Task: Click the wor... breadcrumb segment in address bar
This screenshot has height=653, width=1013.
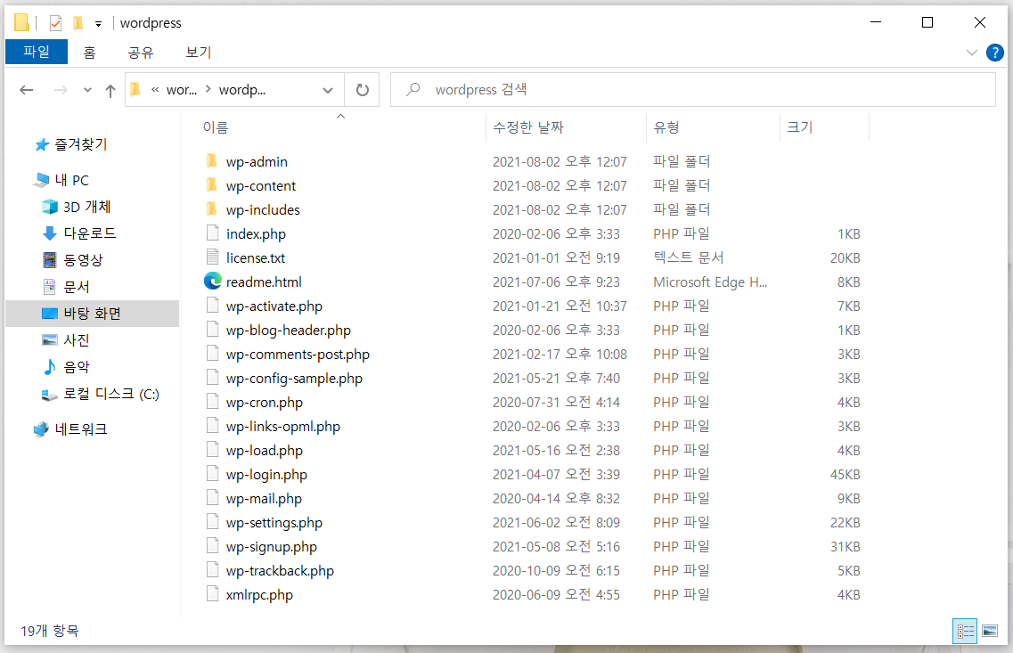Action: 182,90
